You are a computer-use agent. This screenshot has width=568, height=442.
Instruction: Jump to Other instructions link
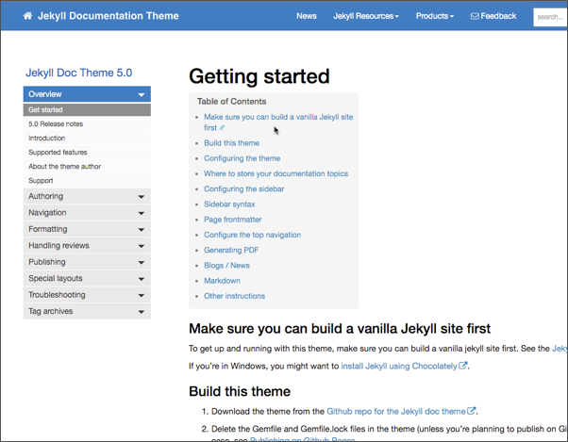point(234,296)
